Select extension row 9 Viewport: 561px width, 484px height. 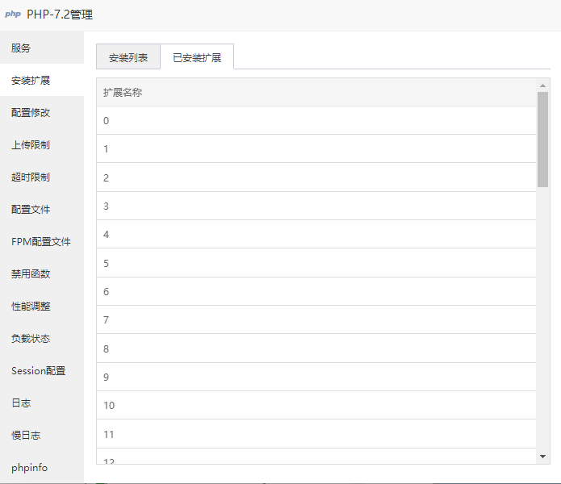pyautogui.click(x=316, y=377)
